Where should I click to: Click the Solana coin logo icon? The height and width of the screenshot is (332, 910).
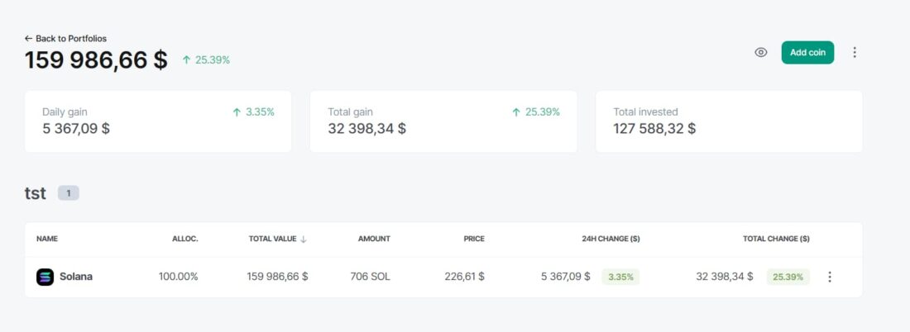point(45,277)
